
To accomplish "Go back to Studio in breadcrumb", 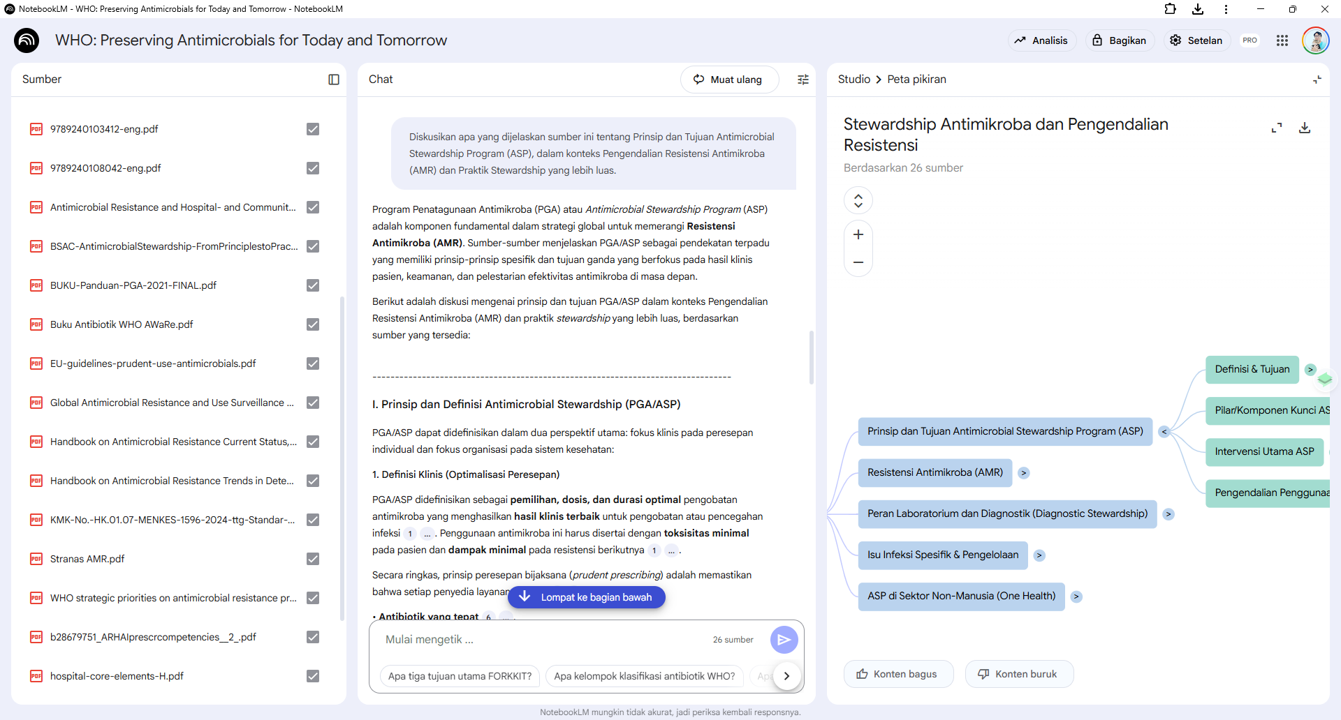I will pyautogui.click(x=853, y=80).
